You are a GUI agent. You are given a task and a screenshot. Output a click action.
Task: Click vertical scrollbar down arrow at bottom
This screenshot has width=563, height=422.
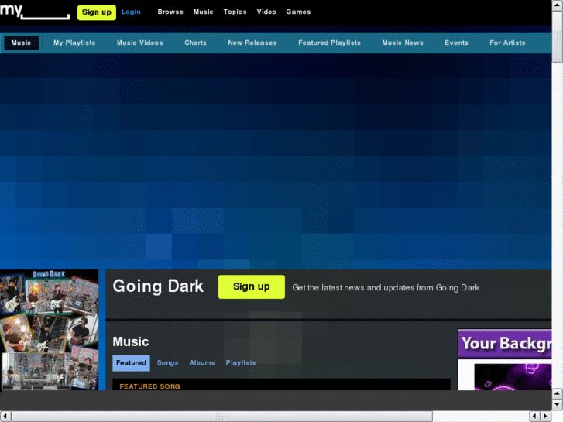558,405
